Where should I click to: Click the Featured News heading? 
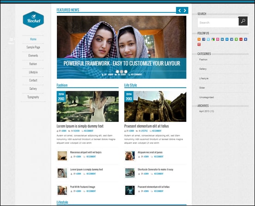(68, 10)
